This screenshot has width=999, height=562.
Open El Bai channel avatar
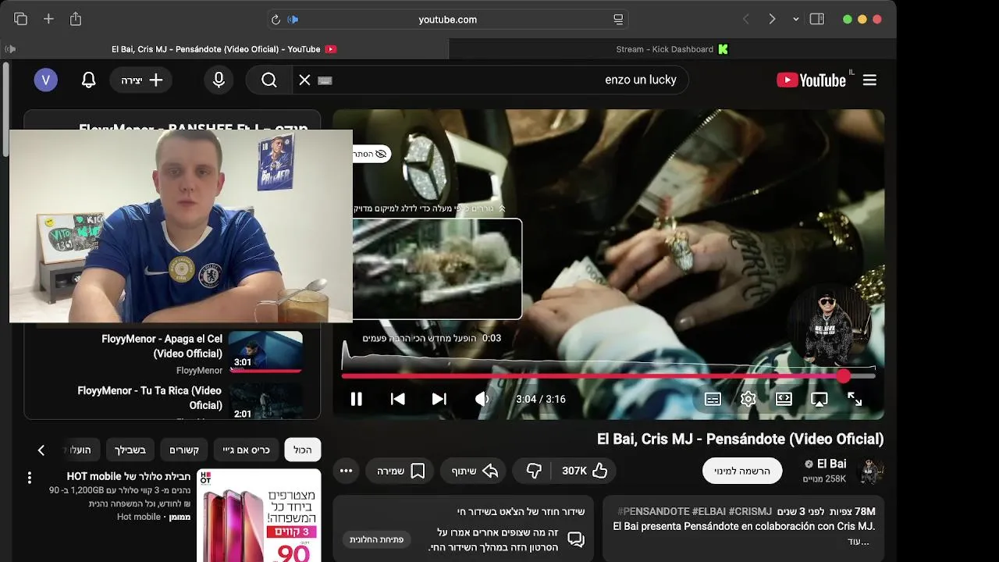[871, 471]
